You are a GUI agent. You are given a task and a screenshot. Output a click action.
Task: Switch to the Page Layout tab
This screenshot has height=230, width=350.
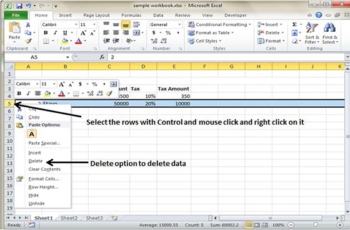[x=96, y=15]
